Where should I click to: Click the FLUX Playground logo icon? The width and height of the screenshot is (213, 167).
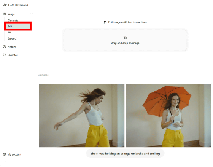(5, 5)
